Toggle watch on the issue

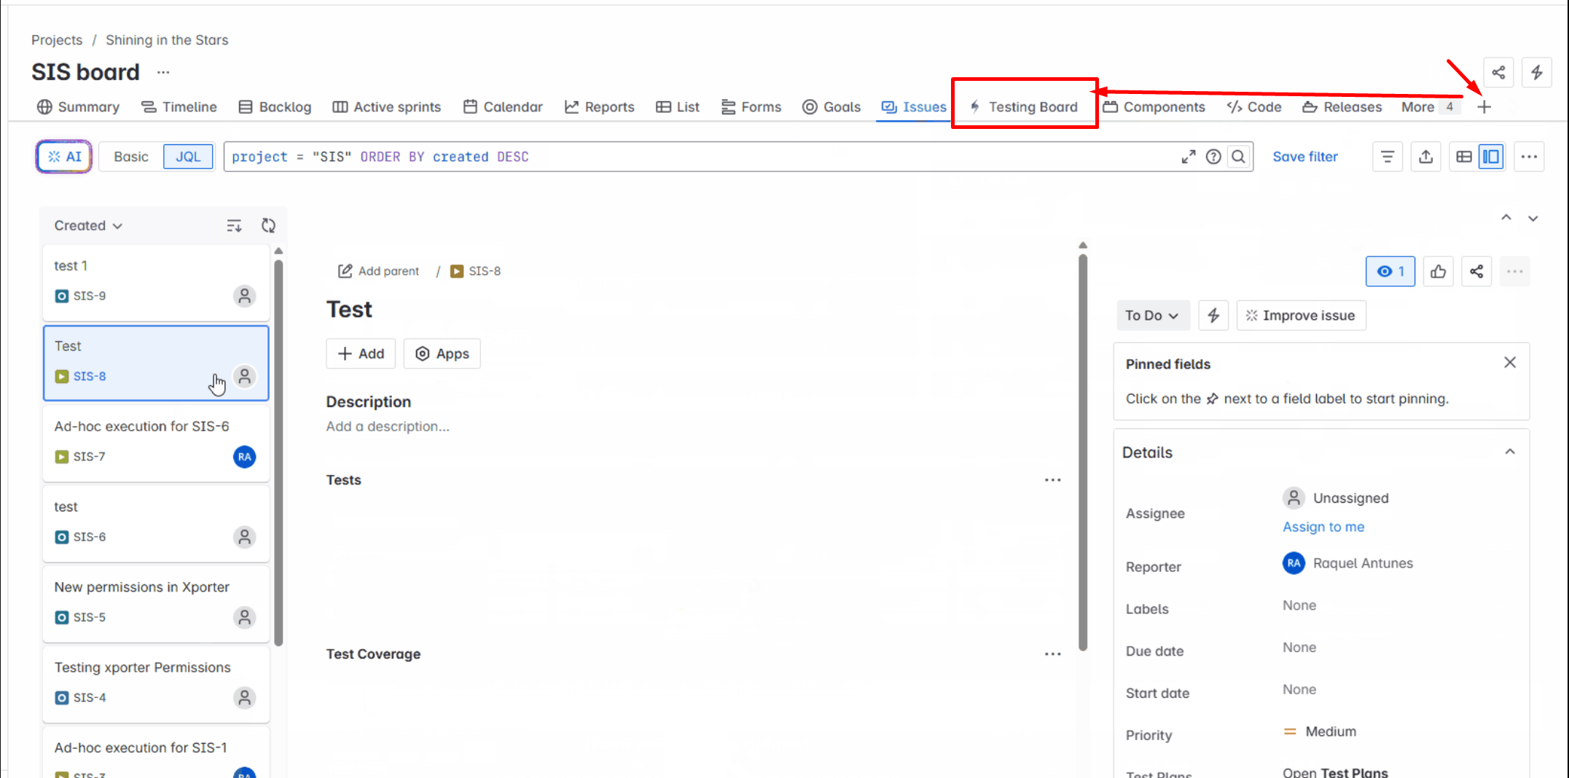point(1390,272)
